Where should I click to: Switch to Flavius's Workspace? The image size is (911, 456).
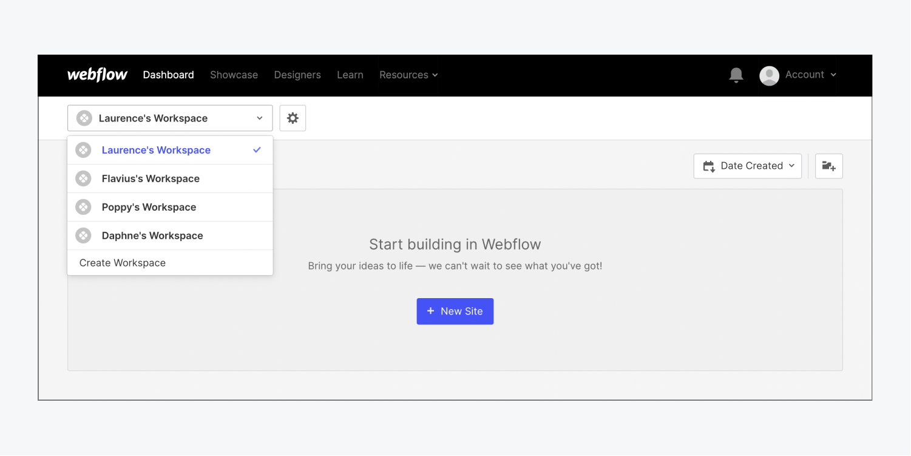[170, 179]
